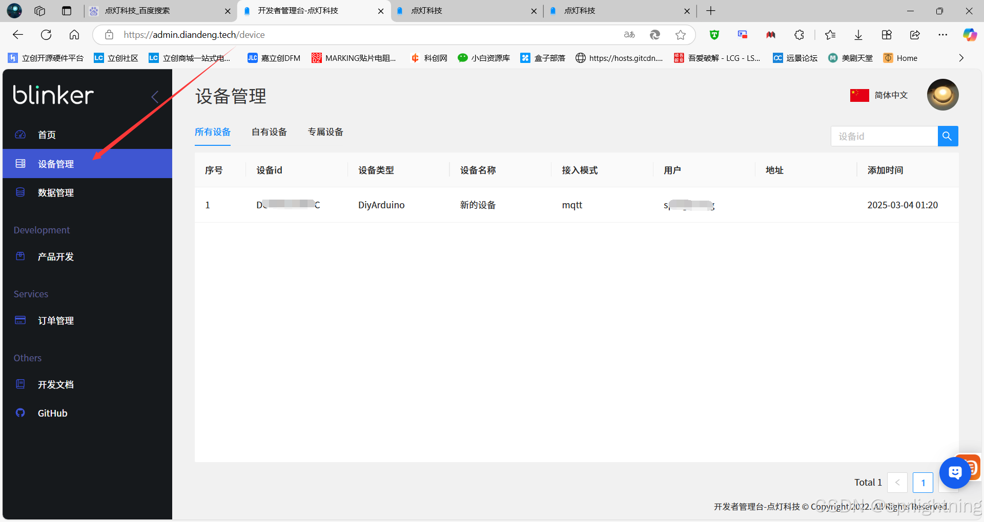Open the workspaces icon
This screenshot has height=522, width=984.
point(39,11)
